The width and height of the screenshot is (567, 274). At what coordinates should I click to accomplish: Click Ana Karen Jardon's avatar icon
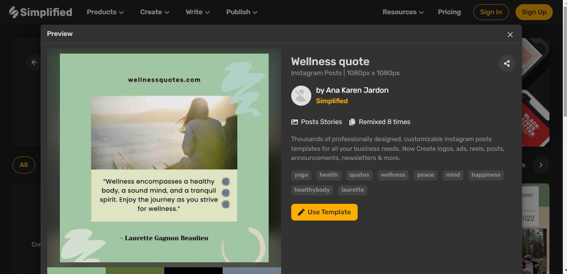(301, 96)
